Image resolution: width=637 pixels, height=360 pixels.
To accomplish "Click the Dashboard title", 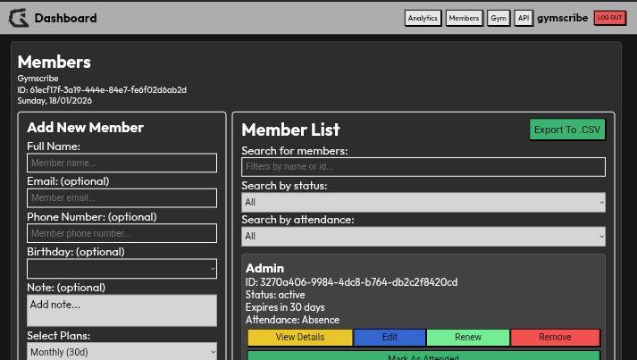I will [65, 18].
